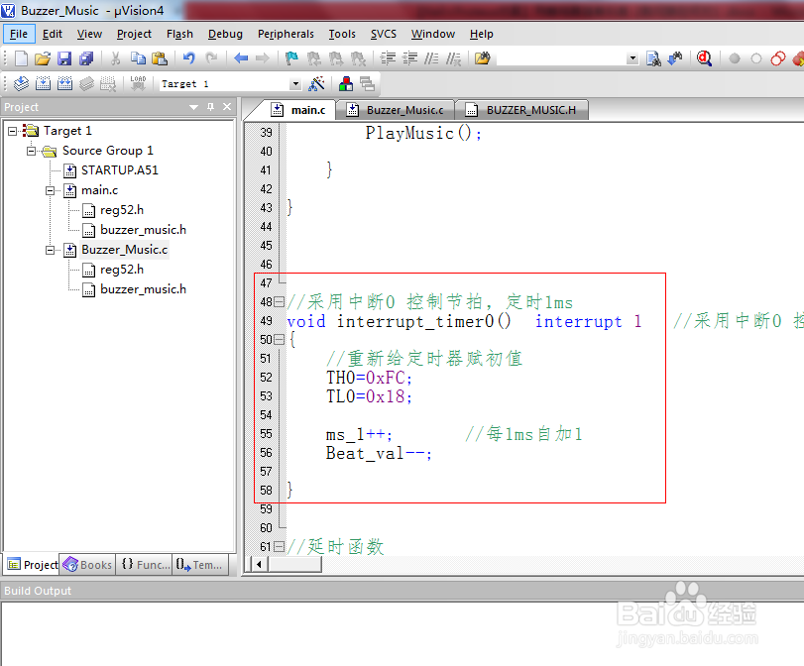This screenshot has width=804, height=666.
Task: Show the Functions tab
Action: [x=144, y=565]
